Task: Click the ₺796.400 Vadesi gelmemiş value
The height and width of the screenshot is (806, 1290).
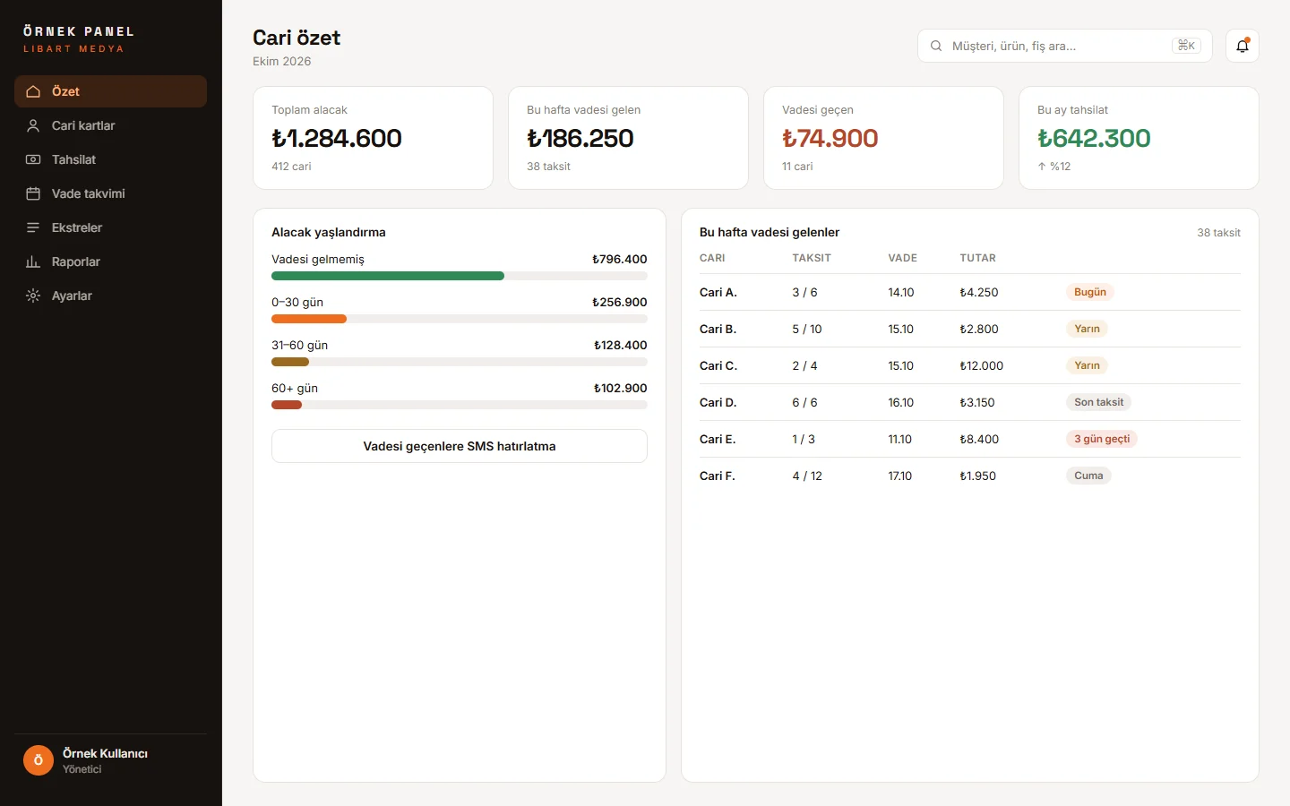Action: [619, 259]
